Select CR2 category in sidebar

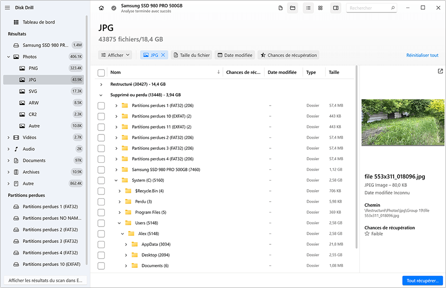point(43,114)
